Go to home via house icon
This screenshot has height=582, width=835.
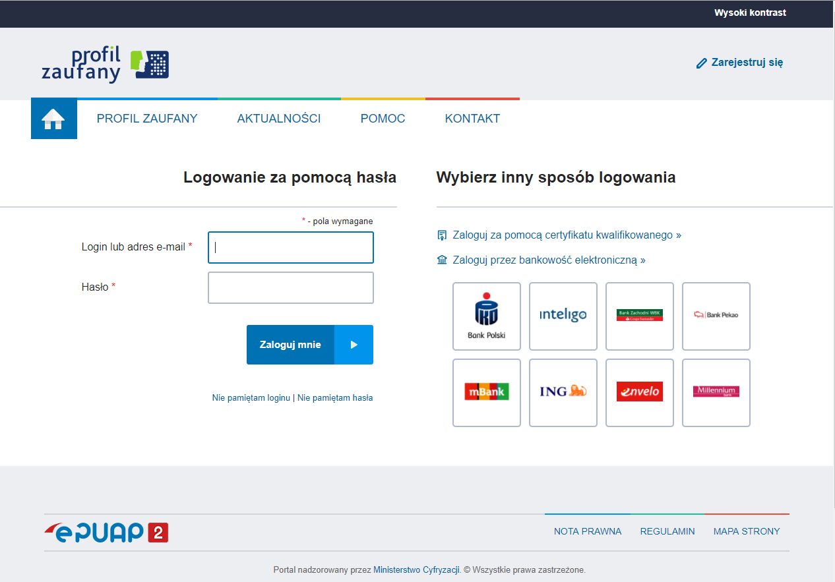[x=53, y=119]
